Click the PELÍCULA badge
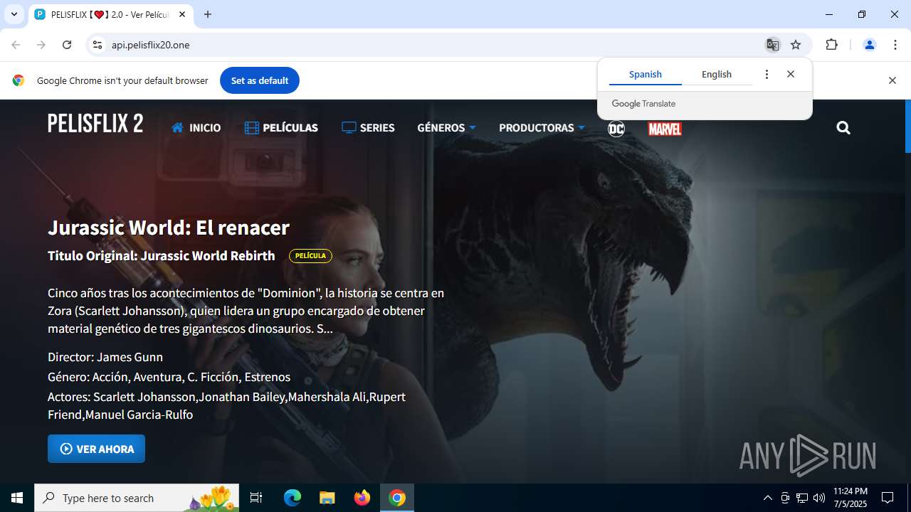The height and width of the screenshot is (512, 911). (x=310, y=256)
